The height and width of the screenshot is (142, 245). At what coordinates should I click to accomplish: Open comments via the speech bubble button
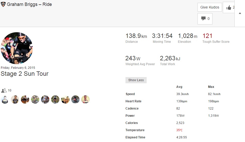click(205, 19)
